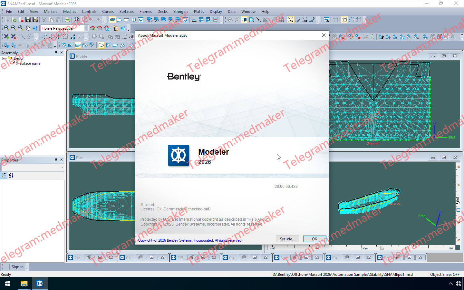Open the Stringers menu
The image size is (464, 290).
[x=181, y=12]
